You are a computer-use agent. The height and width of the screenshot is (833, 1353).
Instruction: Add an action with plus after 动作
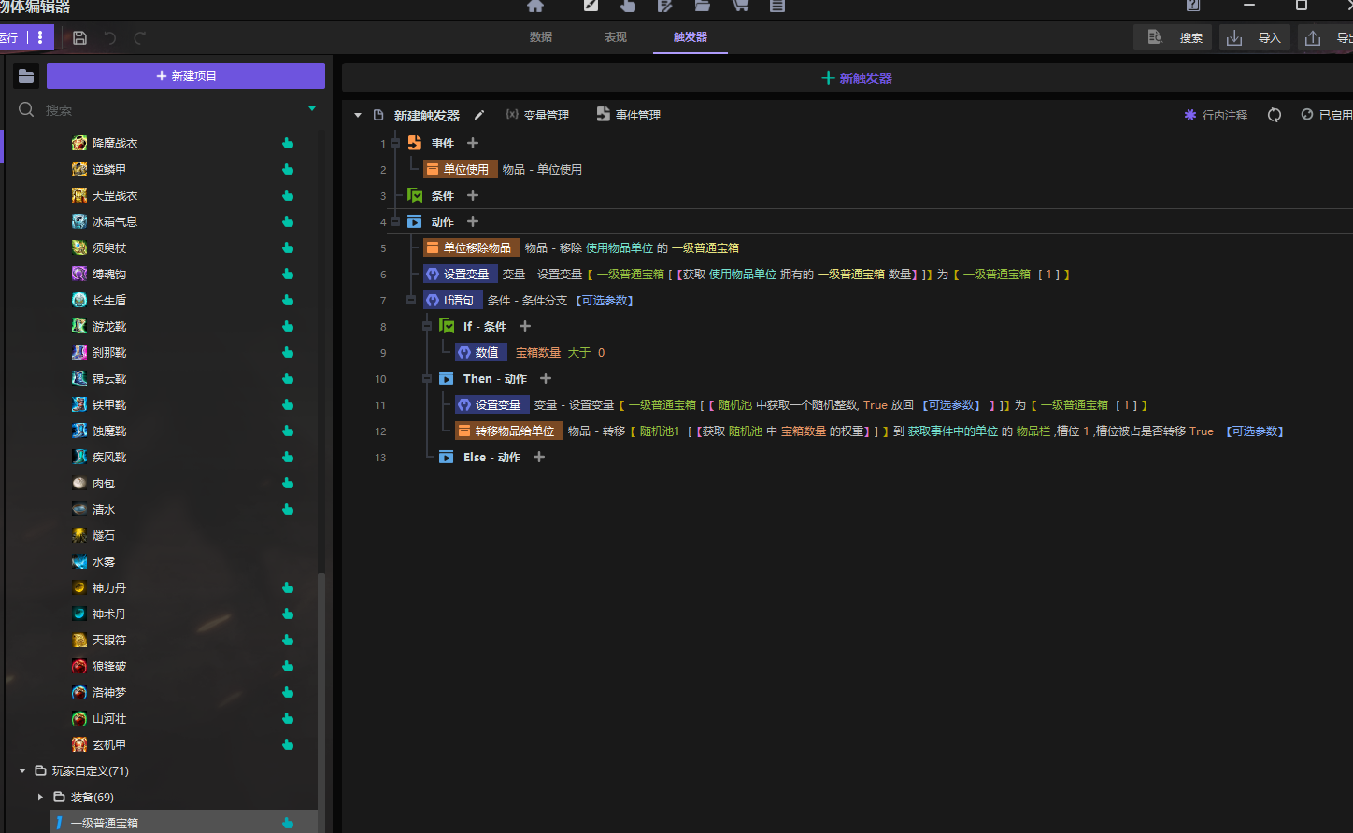coord(473,221)
